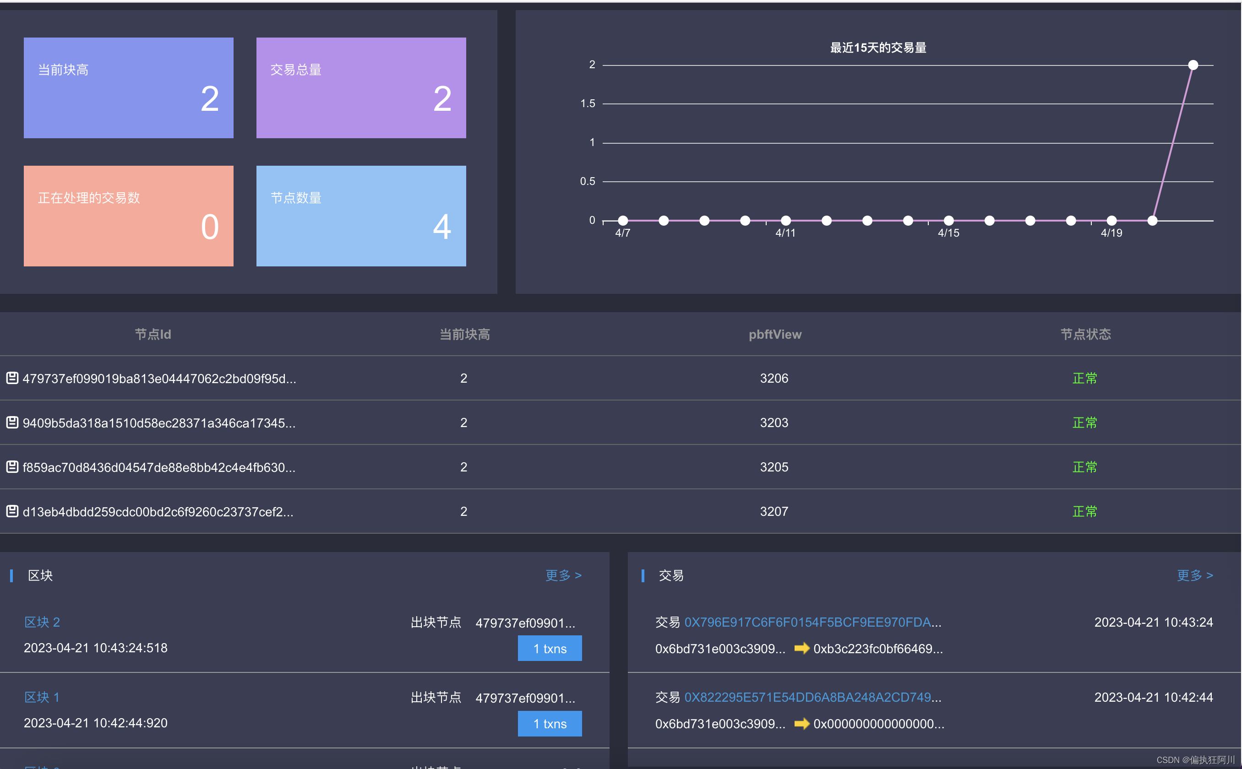Click the icon beside node 479737ef099019ba...
The width and height of the screenshot is (1242, 769).
[x=12, y=378]
